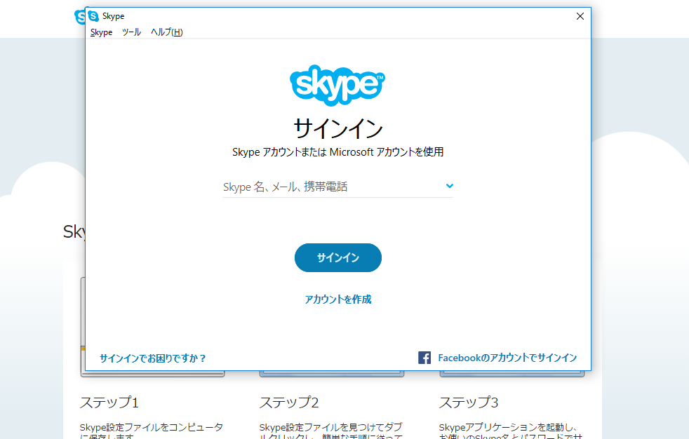Screen dimensions: 689x439
Task: Expand the account name dropdown chevron
Action: coord(450,186)
